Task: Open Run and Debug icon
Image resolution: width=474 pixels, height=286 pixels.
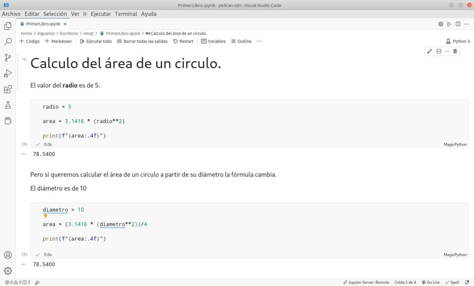Action: click(8, 73)
